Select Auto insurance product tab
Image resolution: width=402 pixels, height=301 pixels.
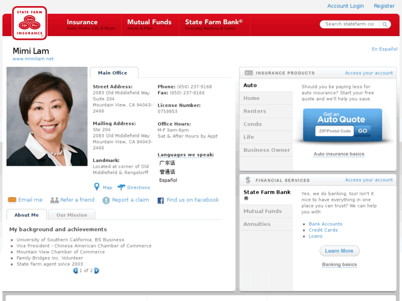tap(266, 85)
